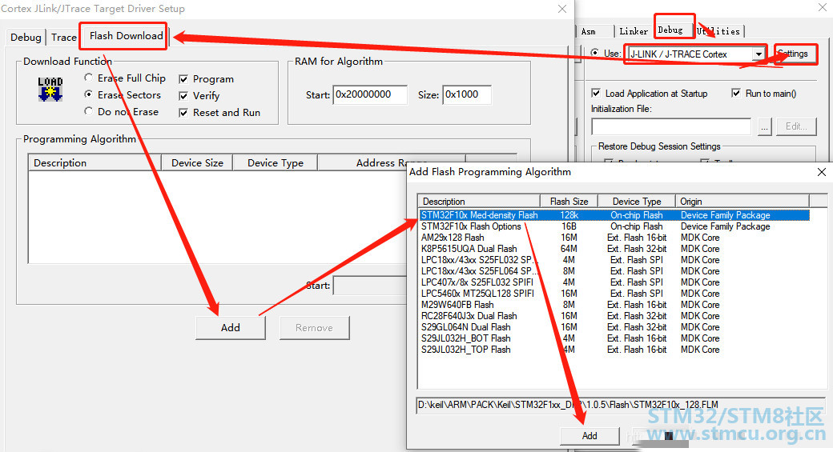Select STM32F10x Med-density Flash row
The width and height of the screenshot is (833, 452).
(x=614, y=215)
